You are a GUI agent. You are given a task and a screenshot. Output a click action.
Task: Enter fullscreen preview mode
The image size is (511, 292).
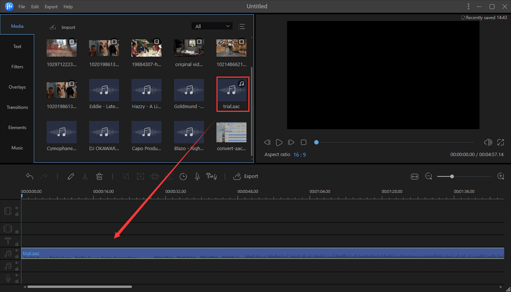501,142
